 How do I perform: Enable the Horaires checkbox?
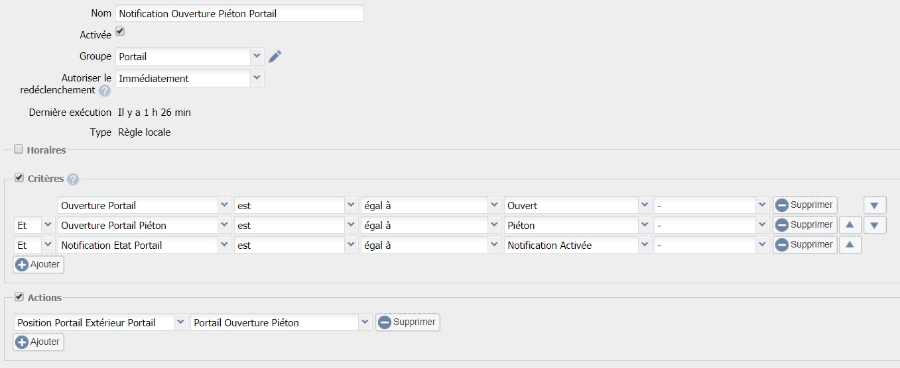(x=19, y=150)
